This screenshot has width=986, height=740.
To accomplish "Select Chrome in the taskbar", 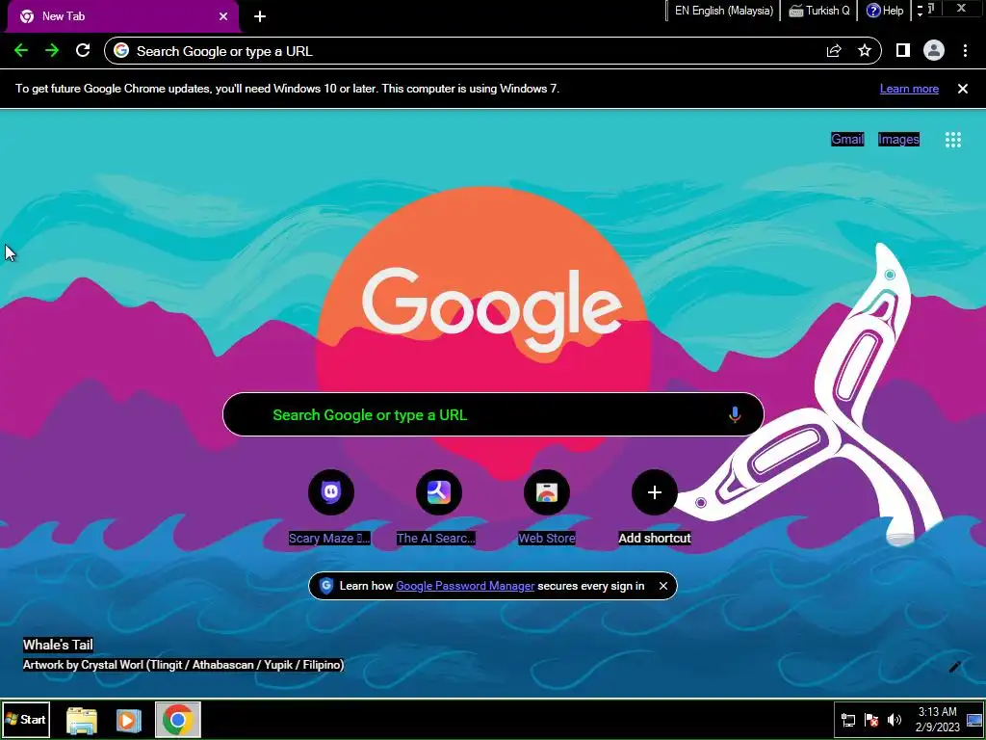I will coord(178,720).
